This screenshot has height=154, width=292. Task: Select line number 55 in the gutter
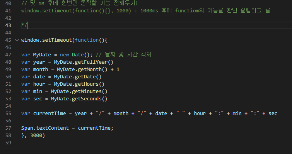(x=8, y=113)
